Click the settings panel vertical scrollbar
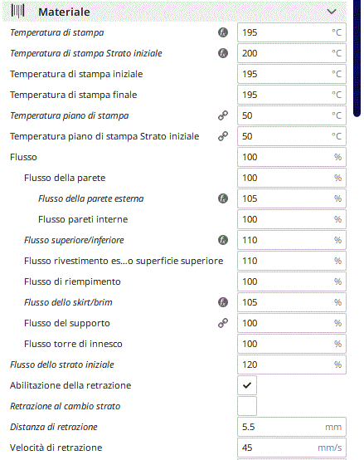364x460 pixels. point(357,59)
